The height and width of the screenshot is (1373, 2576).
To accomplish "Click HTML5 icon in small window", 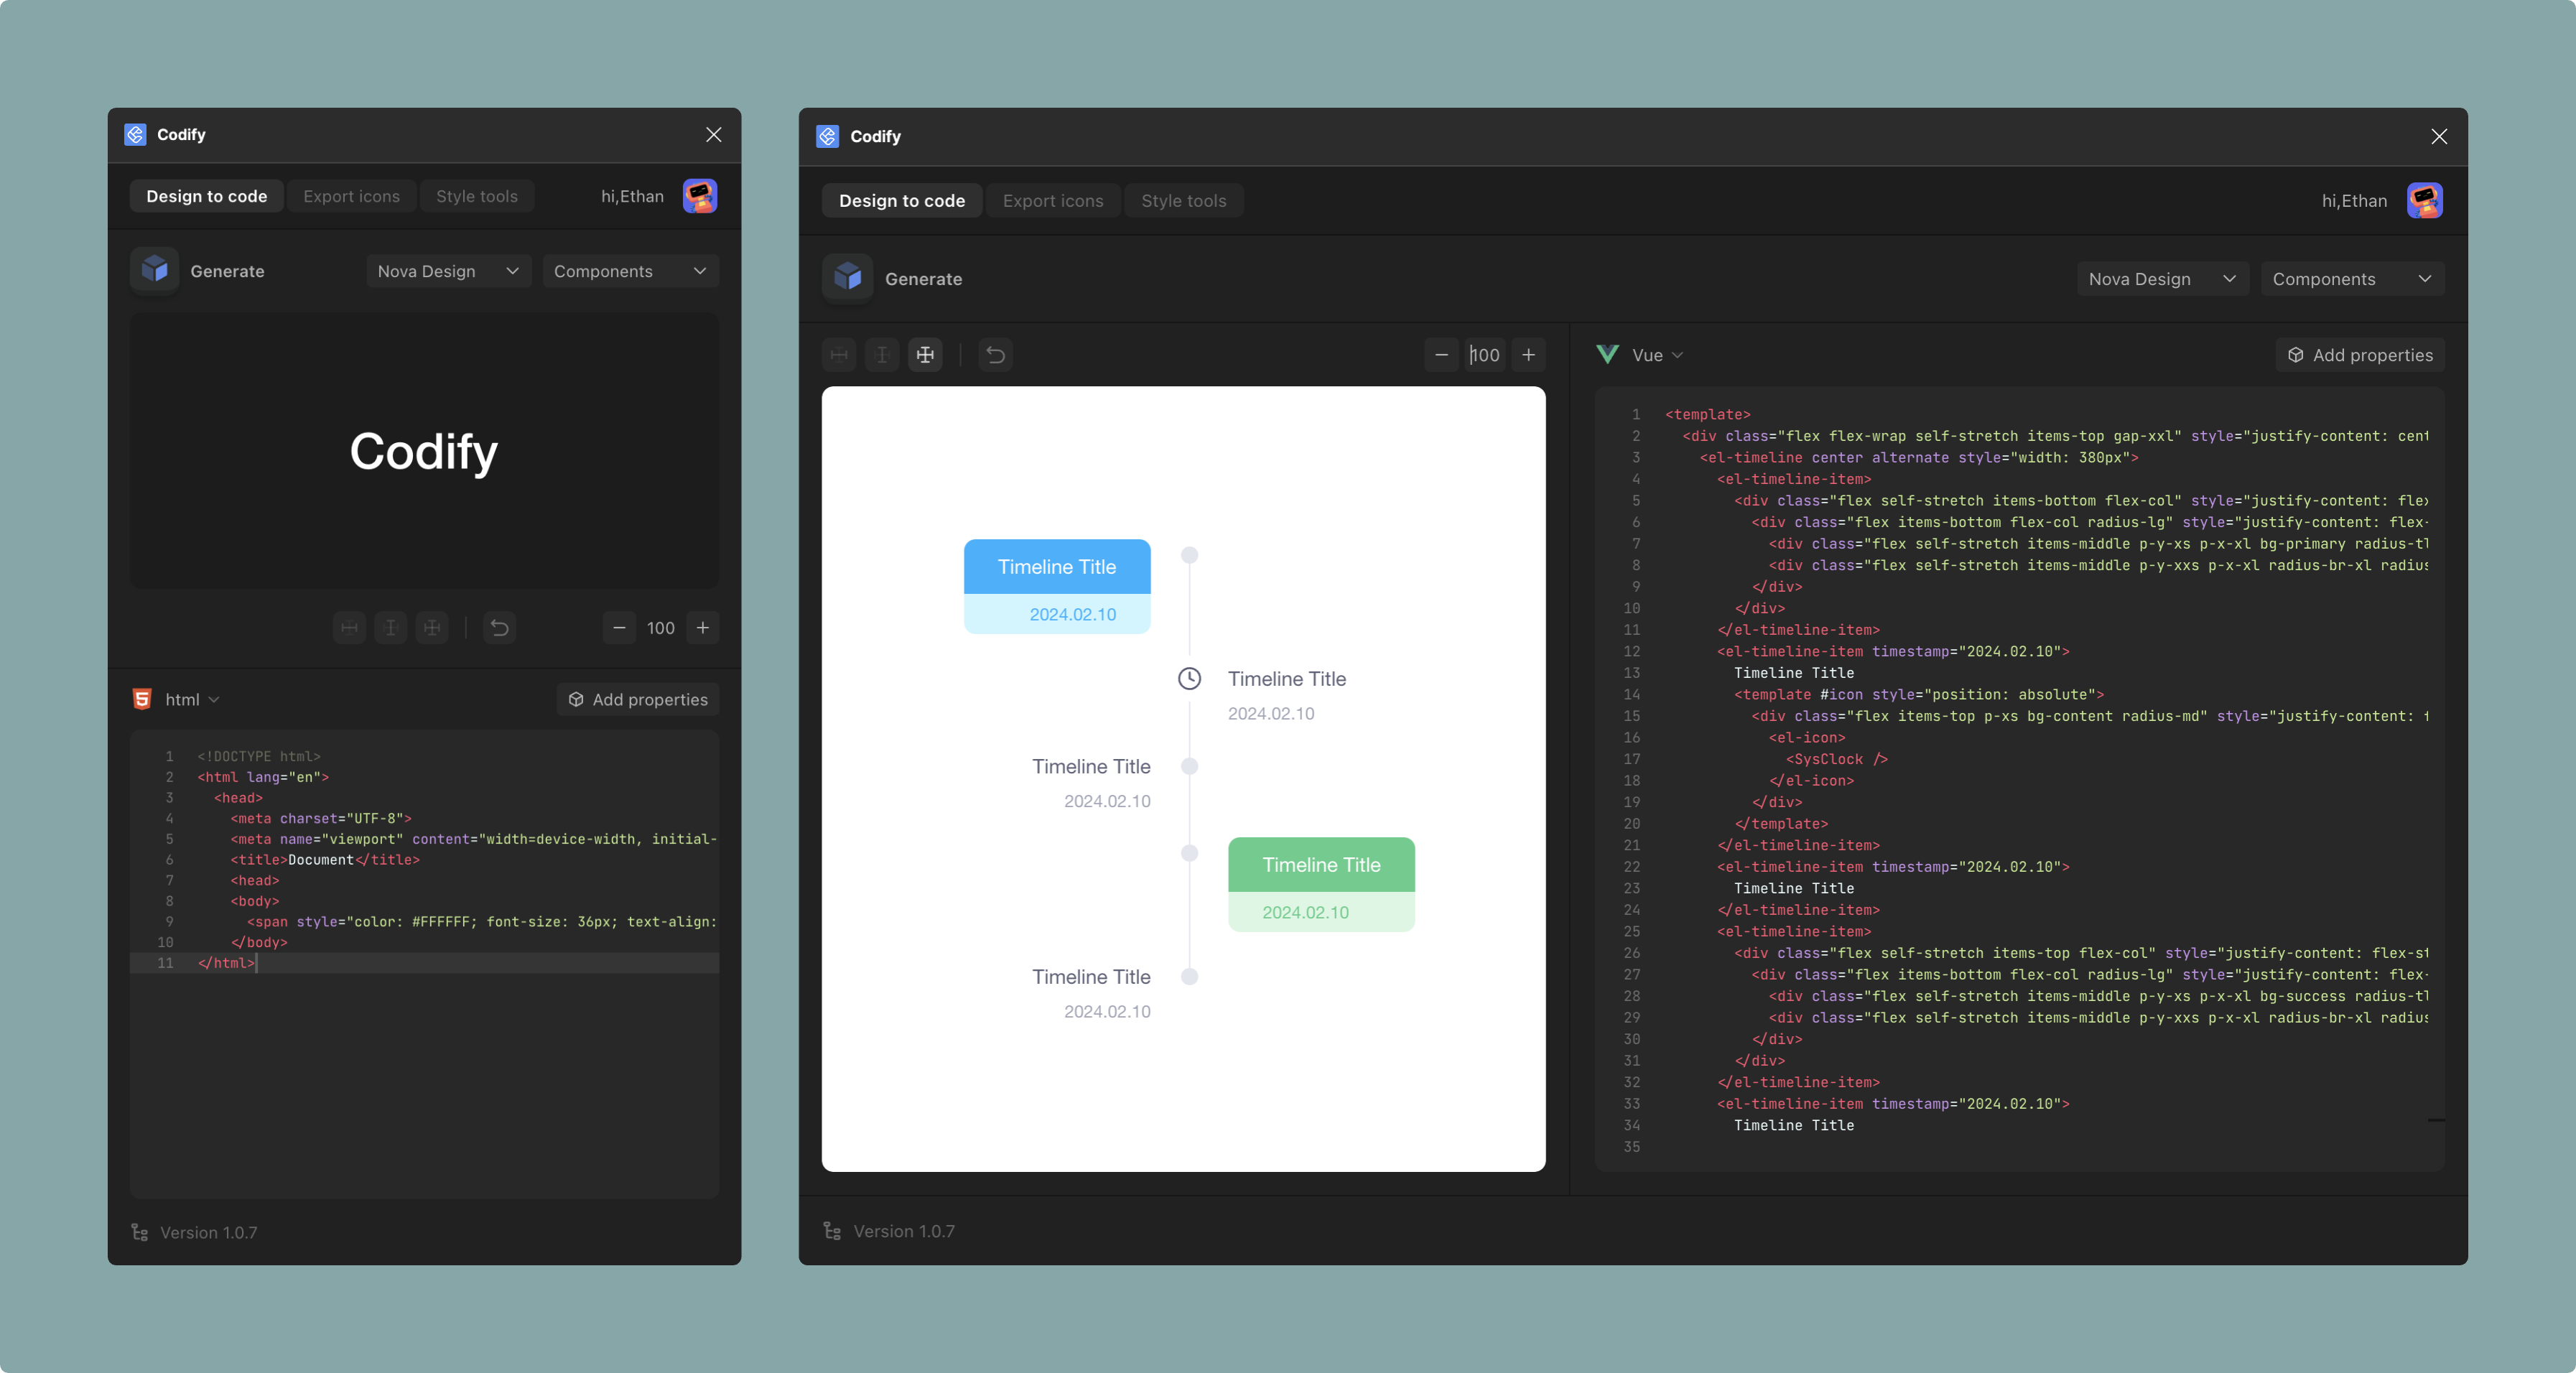I will tap(142, 699).
